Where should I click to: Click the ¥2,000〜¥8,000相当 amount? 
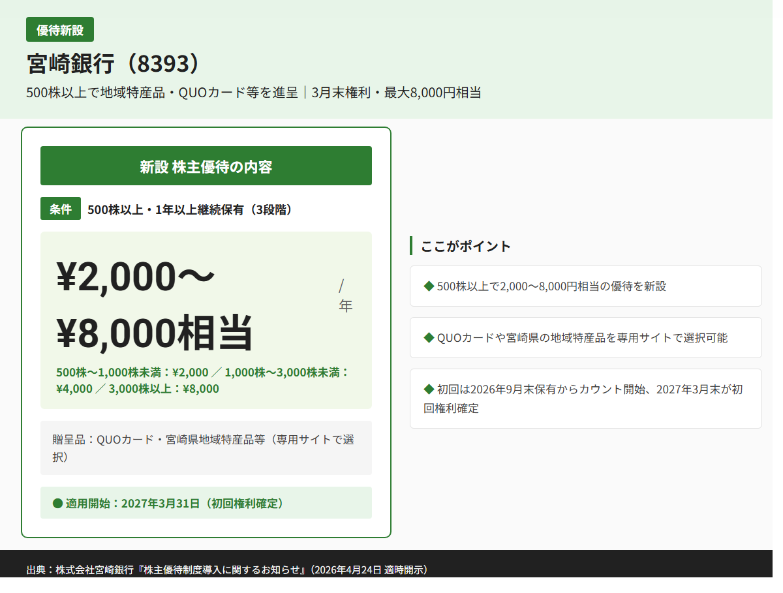click(155, 304)
